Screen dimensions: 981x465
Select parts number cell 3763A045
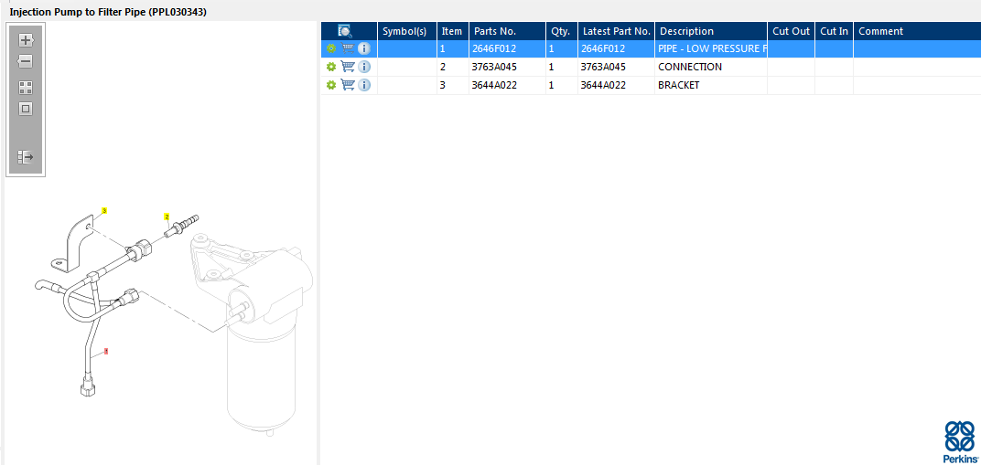click(507, 67)
